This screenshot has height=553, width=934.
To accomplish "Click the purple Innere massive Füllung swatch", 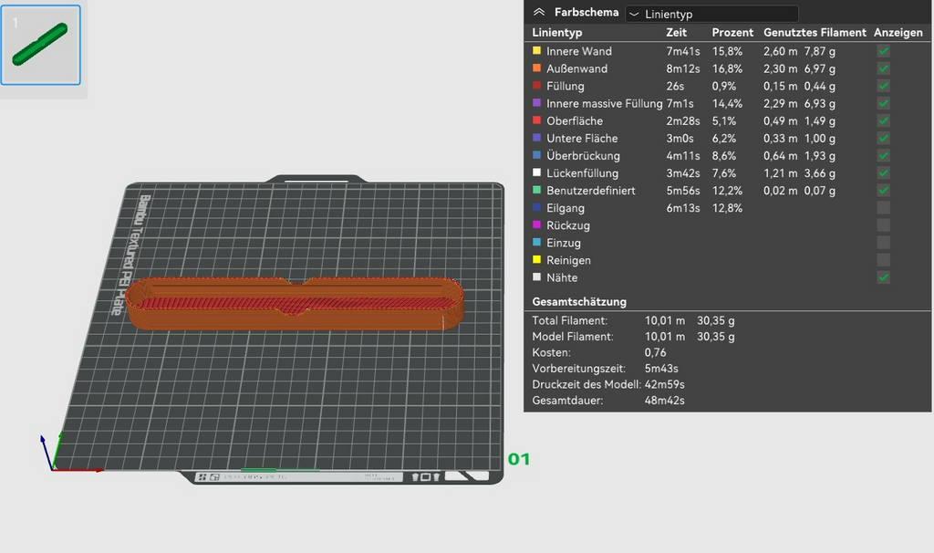I will click(x=536, y=102).
